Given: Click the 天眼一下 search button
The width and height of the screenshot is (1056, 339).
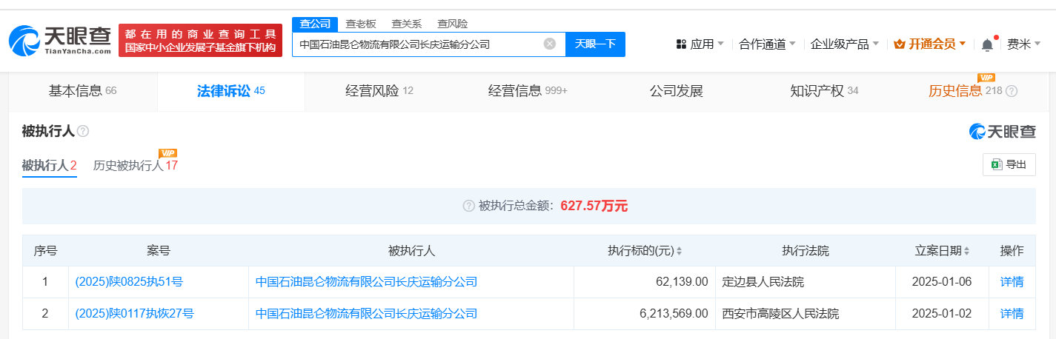Looking at the screenshot, I should [x=595, y=44].
